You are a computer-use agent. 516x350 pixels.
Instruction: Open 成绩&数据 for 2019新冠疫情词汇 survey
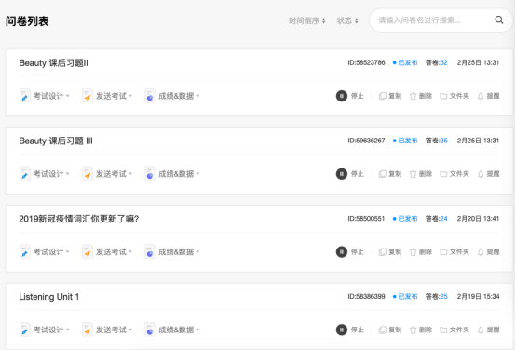click(x=172, y=251)
